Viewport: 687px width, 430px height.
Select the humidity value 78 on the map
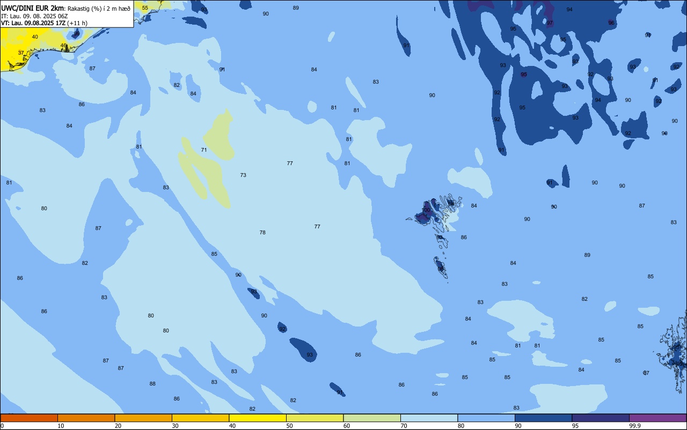coord(262,233)
